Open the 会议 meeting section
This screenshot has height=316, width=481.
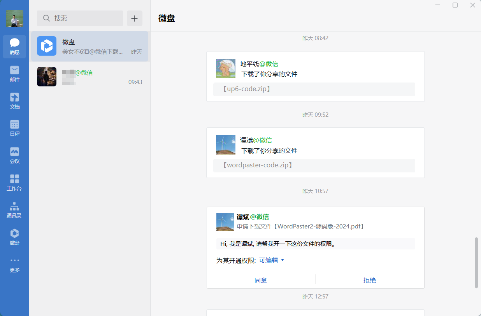point(14,156)
